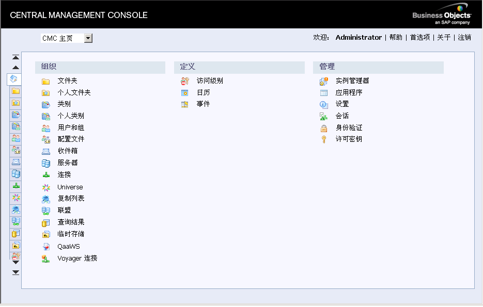Open the 服务器 servers icon
The image size is (483, 307).
(46, 163)
